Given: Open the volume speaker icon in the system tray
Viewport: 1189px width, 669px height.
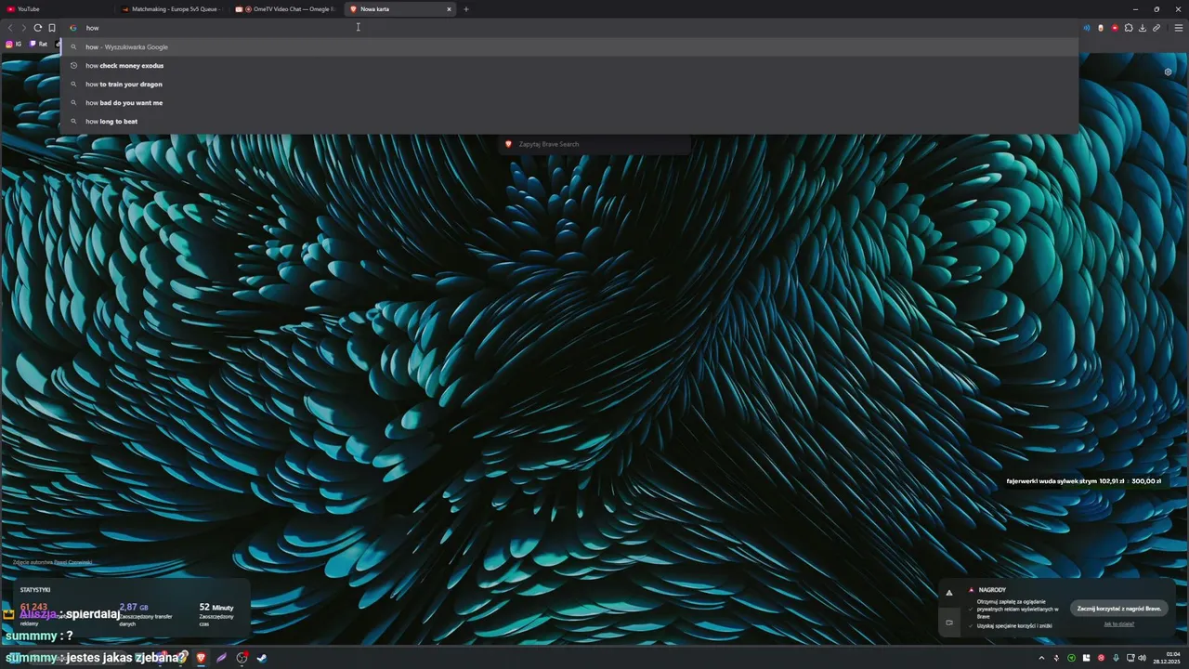Looking at the screenshot, I should point(1142,658).
